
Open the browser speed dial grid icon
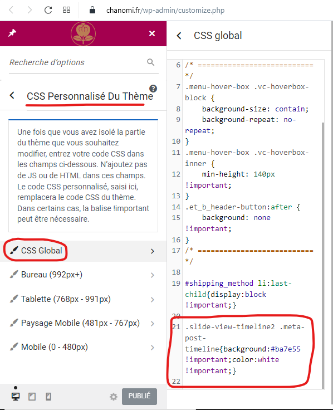(66, 10)
